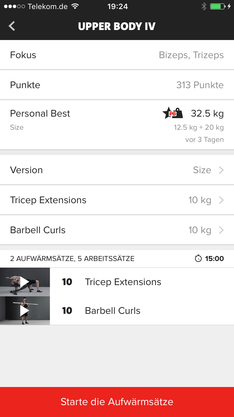Tap the 15:00 timer value
This screenshot has width=234, height=417.
tap(214, 259)
